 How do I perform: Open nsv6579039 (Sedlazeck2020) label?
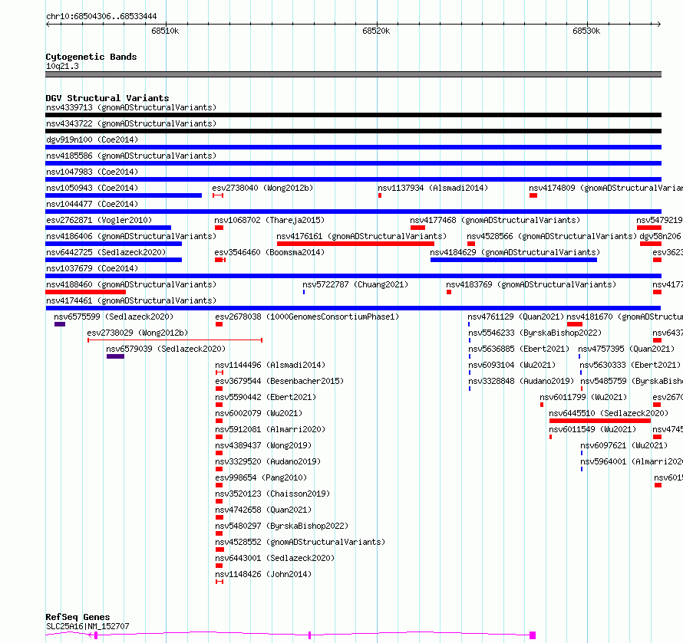point(166,349)
